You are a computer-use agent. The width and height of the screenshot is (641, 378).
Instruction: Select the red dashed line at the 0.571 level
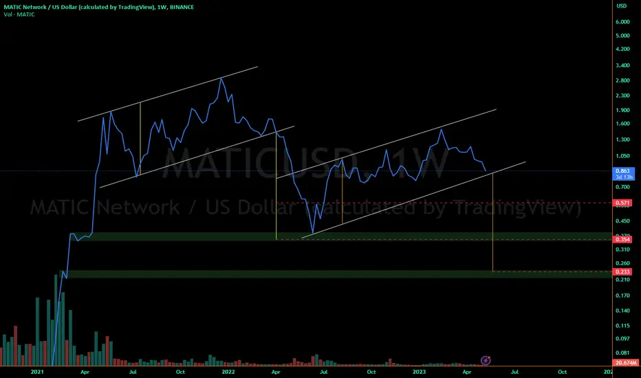(x=445, y=203)
